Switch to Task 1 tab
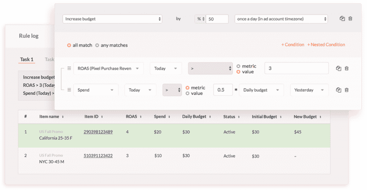The height and width of the screenshot is (190, 367). (x=27, y=59)
